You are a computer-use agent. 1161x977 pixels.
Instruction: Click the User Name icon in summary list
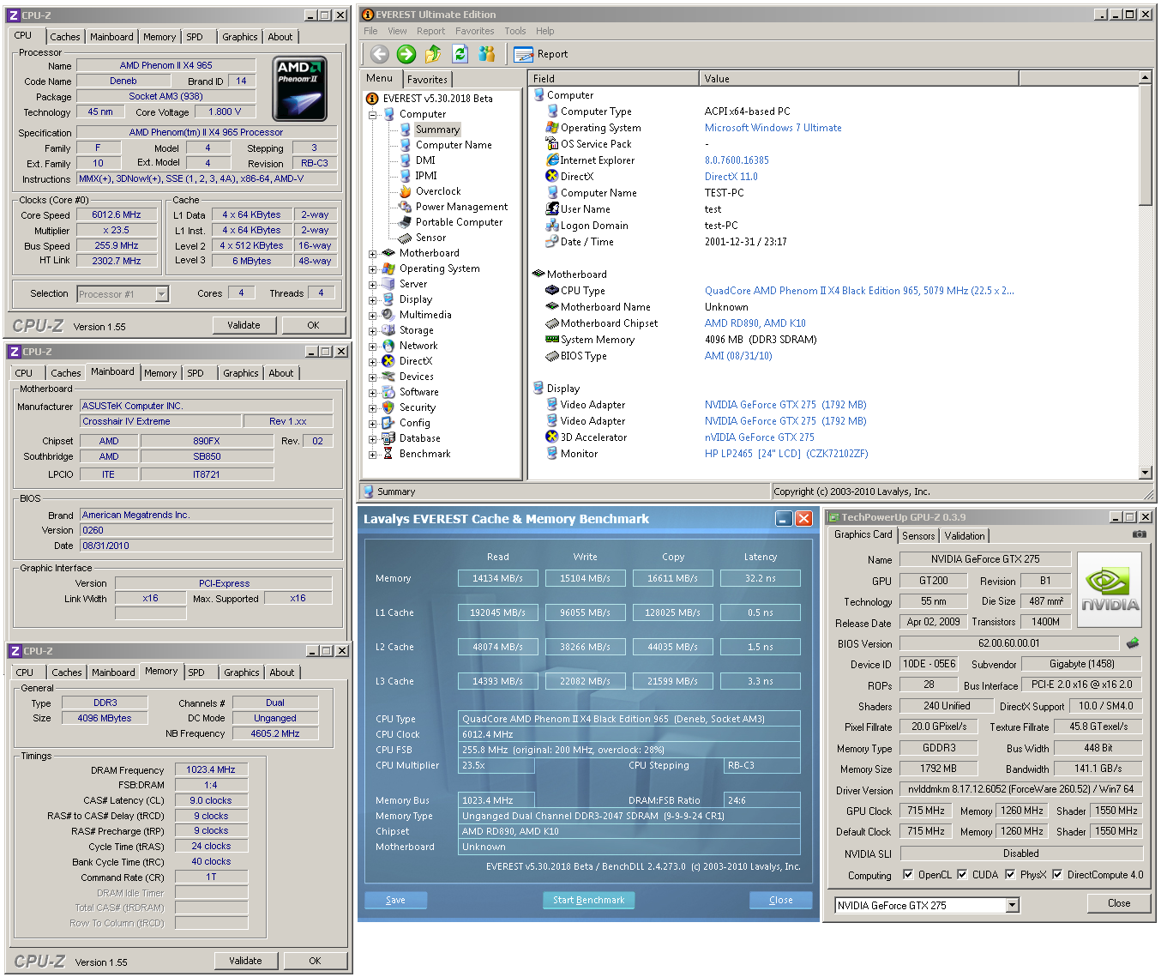(552, 208)
